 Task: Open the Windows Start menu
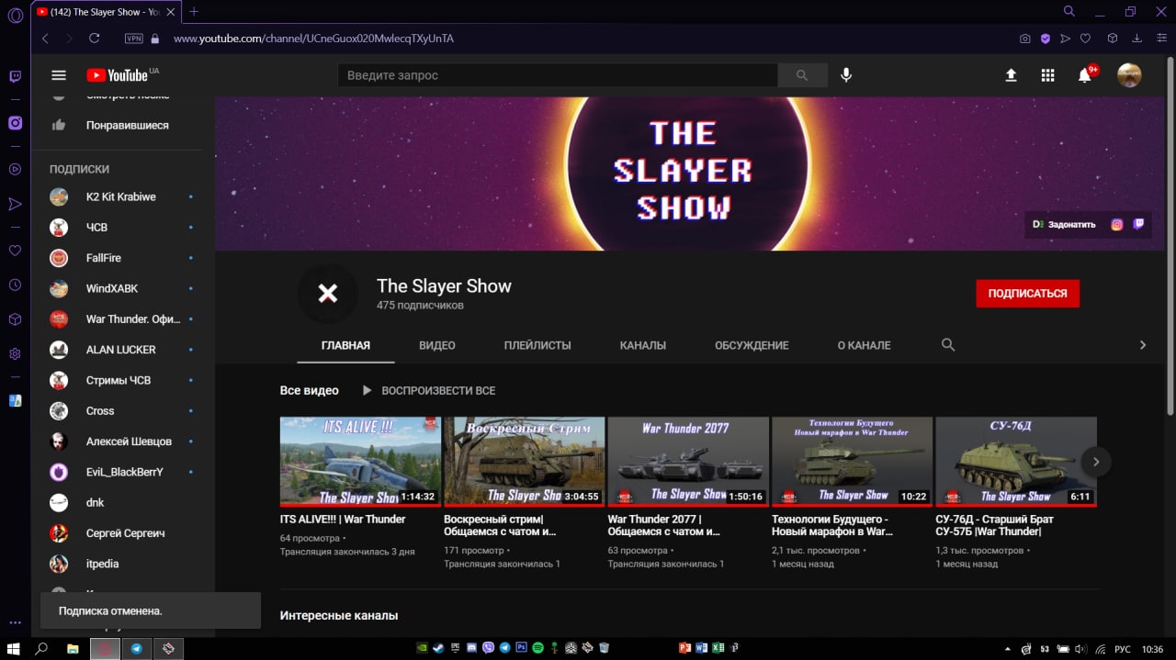pyautogui.click(x=14, y=649)
